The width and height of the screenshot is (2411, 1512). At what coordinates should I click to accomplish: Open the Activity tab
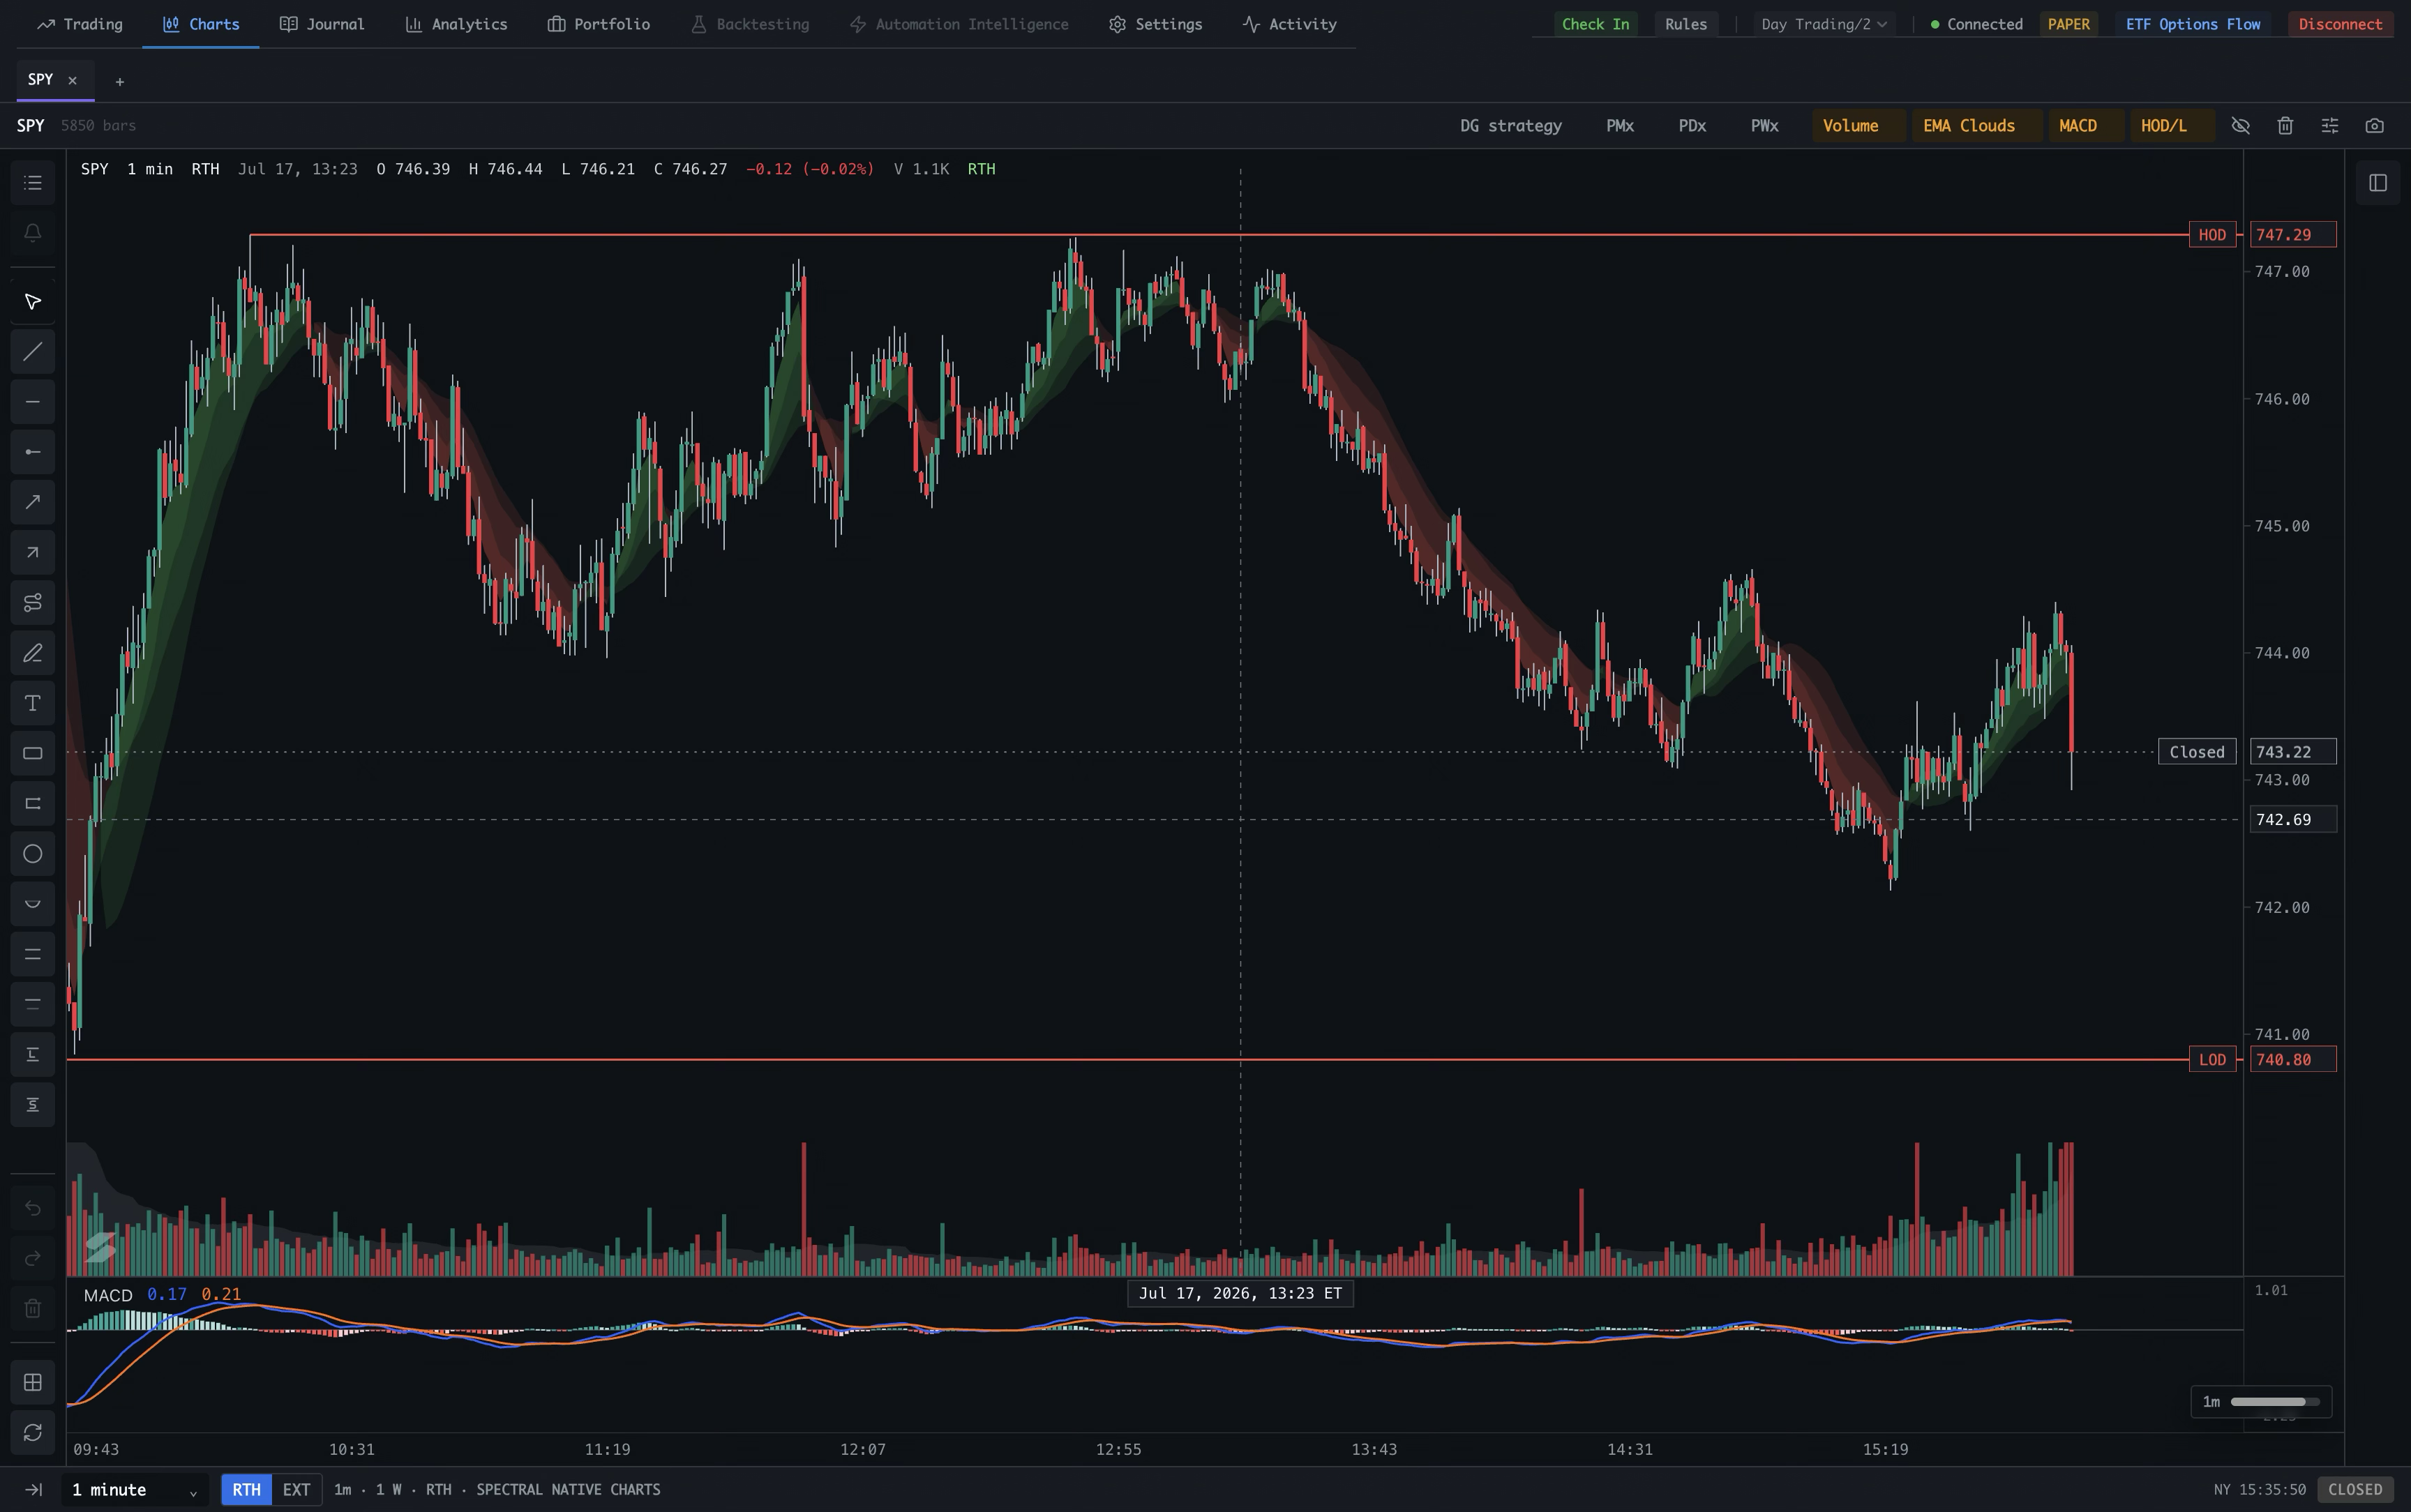pos(1289,24)
